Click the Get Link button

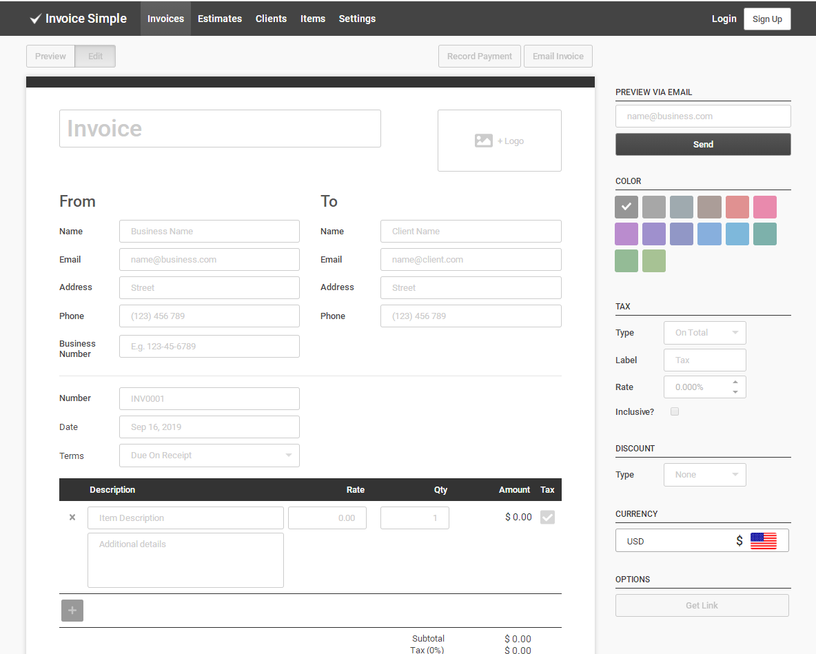tap(702, 605)
